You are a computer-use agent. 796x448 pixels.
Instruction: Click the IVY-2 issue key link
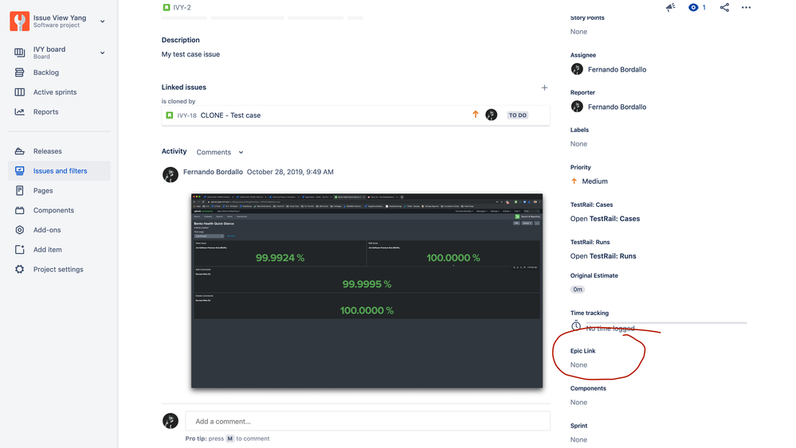point(182,7)
